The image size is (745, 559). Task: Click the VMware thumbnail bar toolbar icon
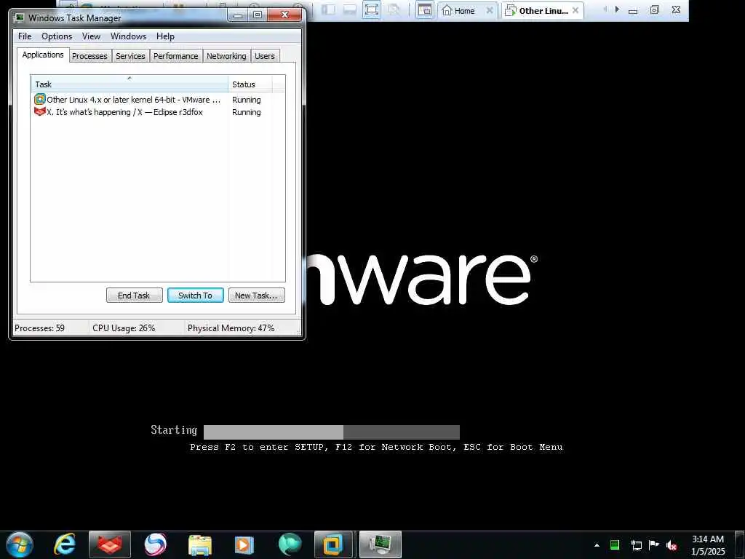tap(350, 10)
